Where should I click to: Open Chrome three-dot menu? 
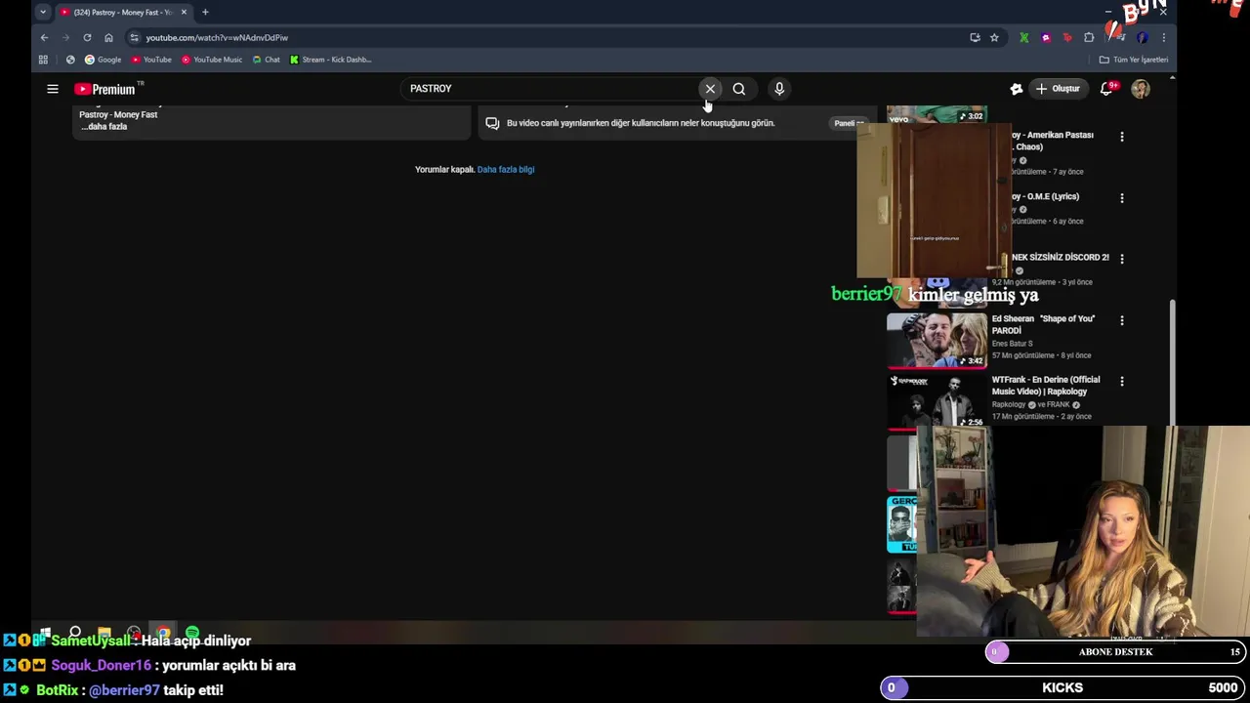[x=1163, y=37]
